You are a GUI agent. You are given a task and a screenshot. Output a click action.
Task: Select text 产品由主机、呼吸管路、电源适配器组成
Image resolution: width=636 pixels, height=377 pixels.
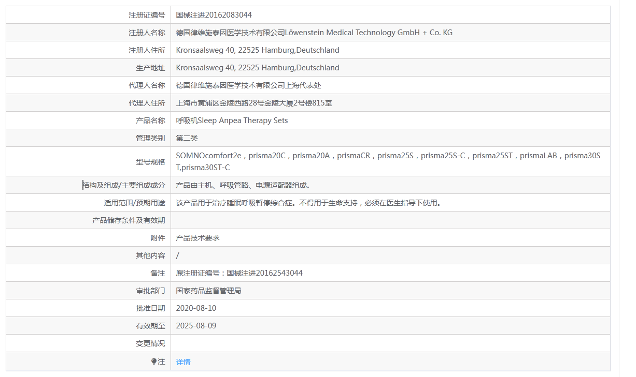click(x=243, y=185)
